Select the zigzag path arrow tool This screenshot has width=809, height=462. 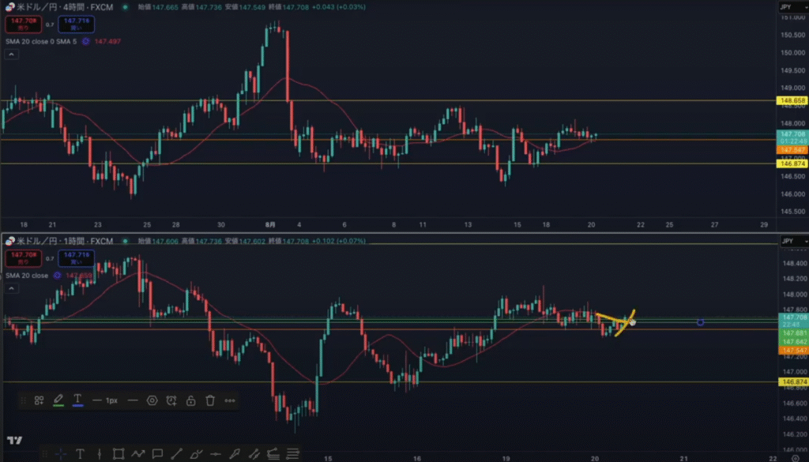(137, 454)
